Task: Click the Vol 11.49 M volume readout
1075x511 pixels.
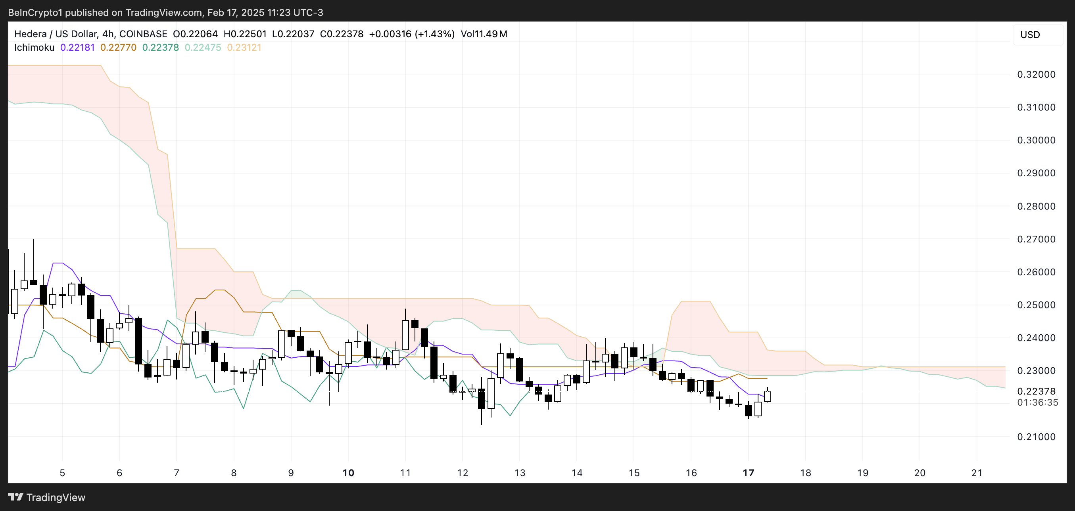Action: click(484, 34)
